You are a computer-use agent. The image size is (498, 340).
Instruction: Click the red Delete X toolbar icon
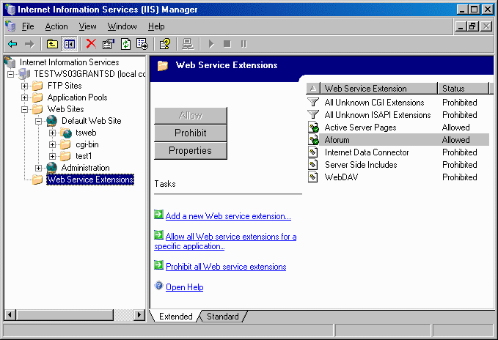pos(91,44)
